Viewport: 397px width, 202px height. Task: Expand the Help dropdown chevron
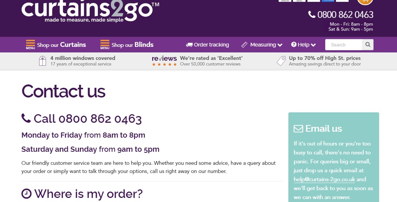click(313, 45)
